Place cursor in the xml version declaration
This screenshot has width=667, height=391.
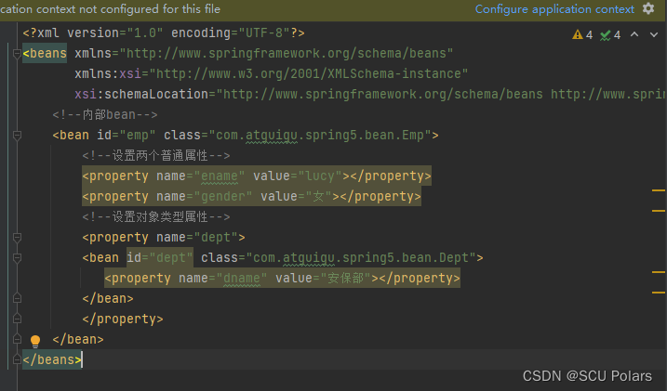164,33
